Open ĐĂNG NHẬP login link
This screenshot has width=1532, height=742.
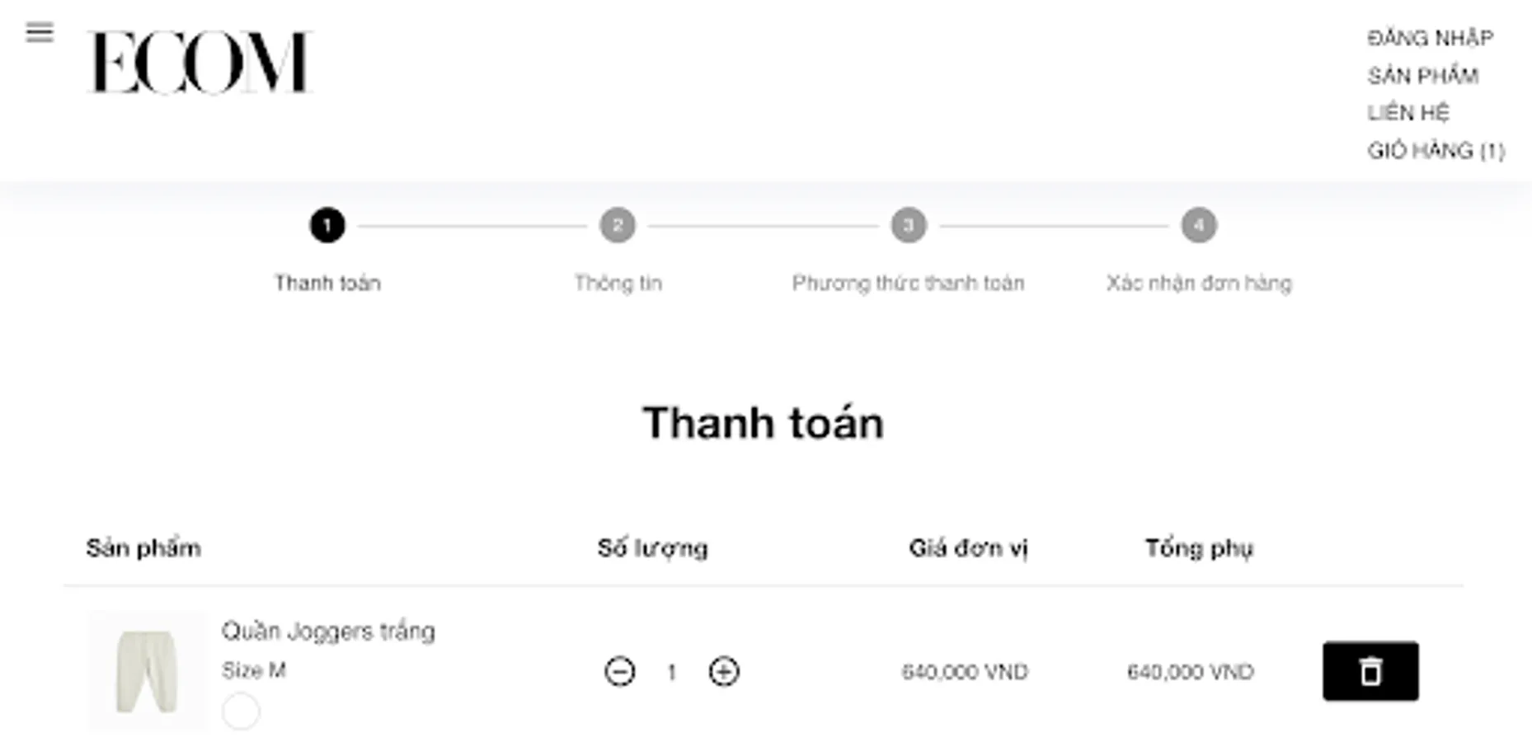pyautogui.click(x=1430, y=38)
